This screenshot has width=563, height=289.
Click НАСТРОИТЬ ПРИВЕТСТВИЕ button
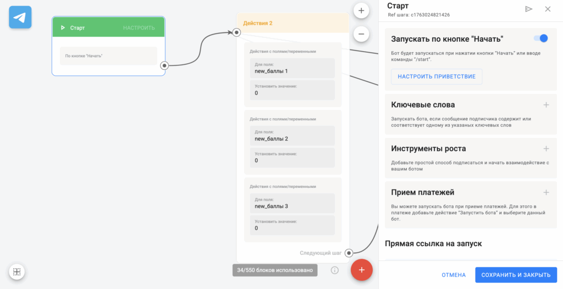(437, 76)
